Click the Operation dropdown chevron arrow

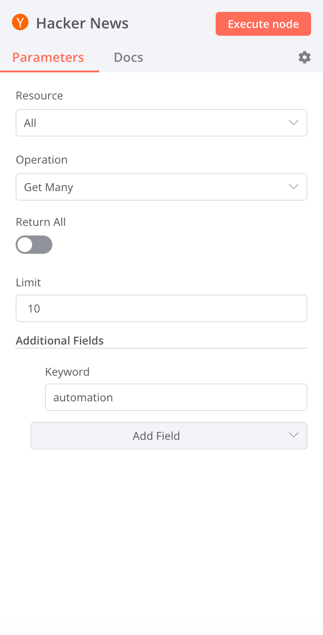[x=294, y=187]
